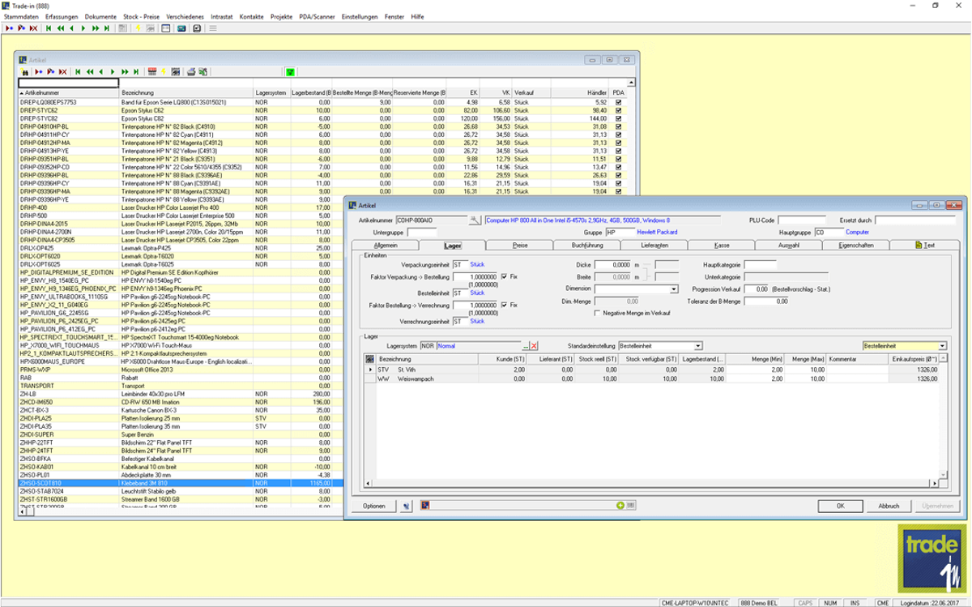The height and width of the screenshot is (607, 972).
Task: Click the printer icon in Artikel list toolbar
Action: pos(191,72)
